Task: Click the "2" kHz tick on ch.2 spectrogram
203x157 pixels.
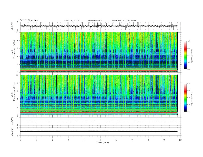Action: pos(18,107)
